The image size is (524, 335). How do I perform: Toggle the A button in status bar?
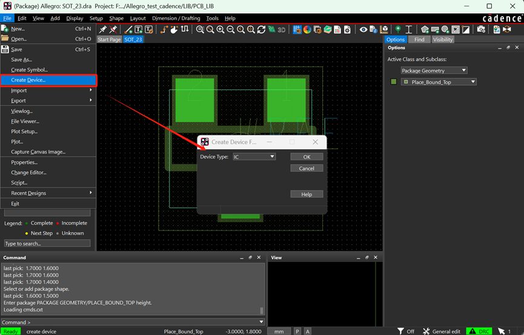coord(308,331)
